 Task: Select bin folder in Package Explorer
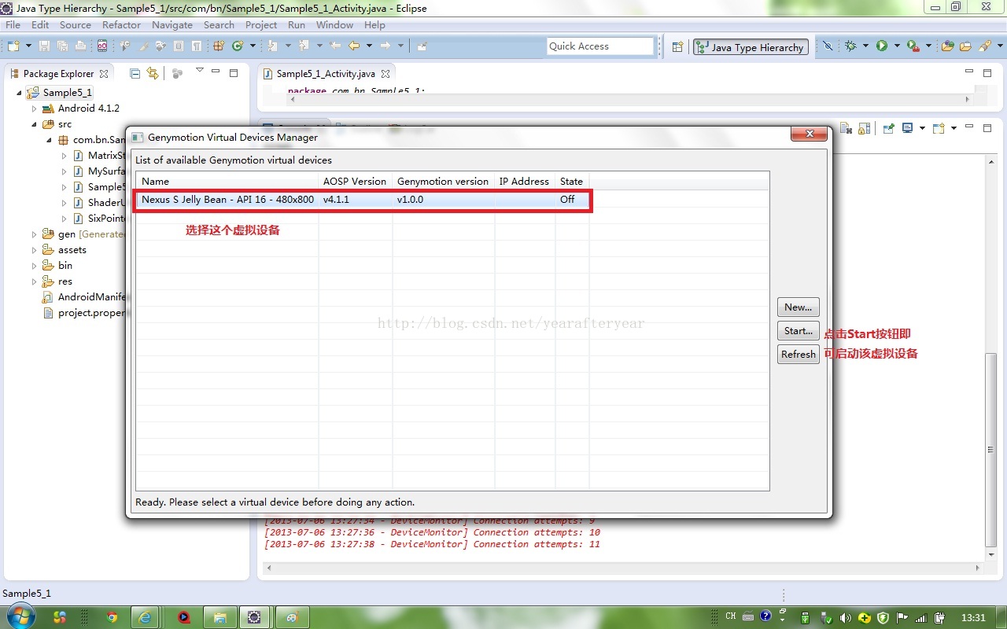click(65, 266)
